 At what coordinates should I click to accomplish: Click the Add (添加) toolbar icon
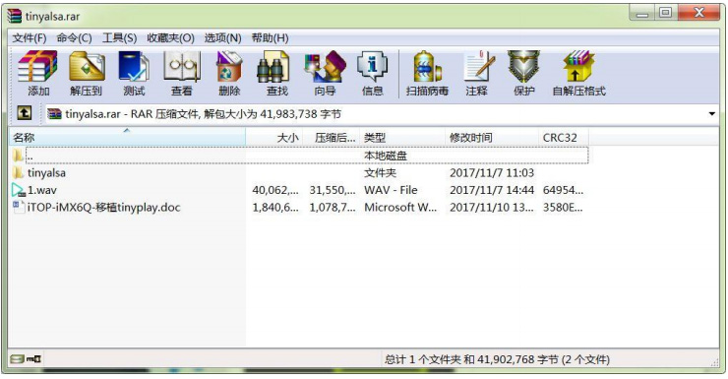[x=37, y=67]
